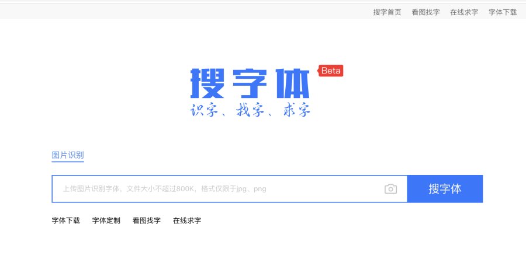Image resolution: width=526 pixels, height=270 pixels.
Task: Select the 图片识别 tab
Action: (67, 155)
